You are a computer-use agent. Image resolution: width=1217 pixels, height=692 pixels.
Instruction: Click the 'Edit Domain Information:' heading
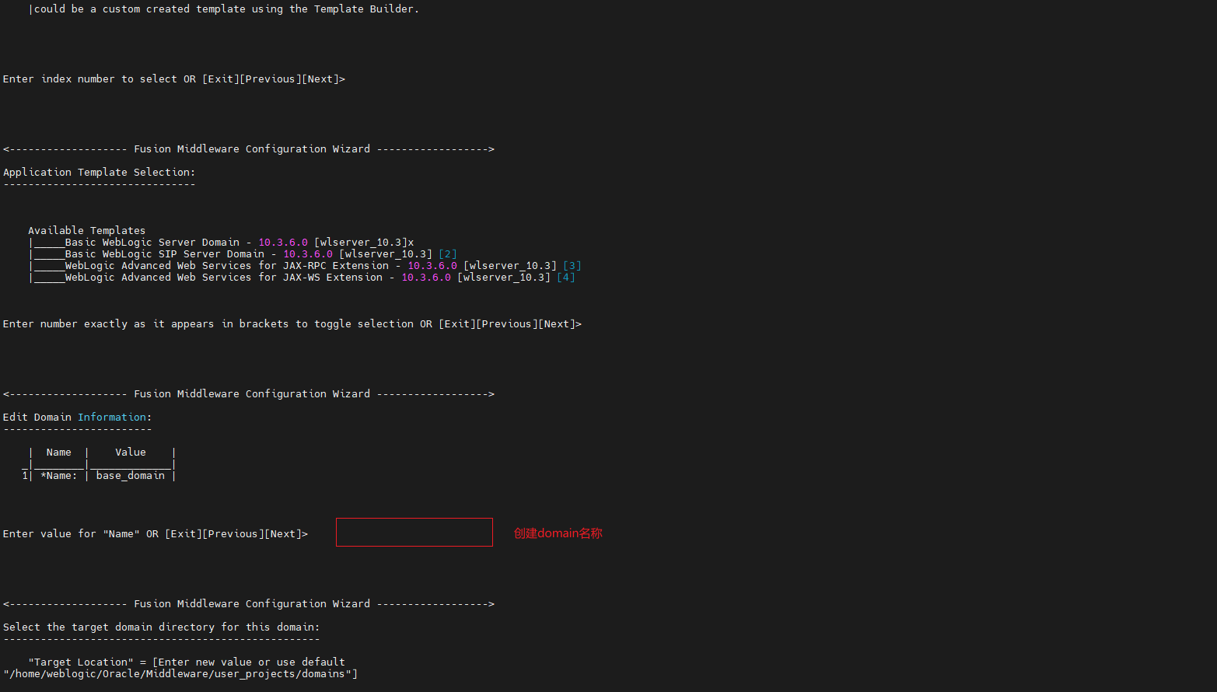click(78, 418)
